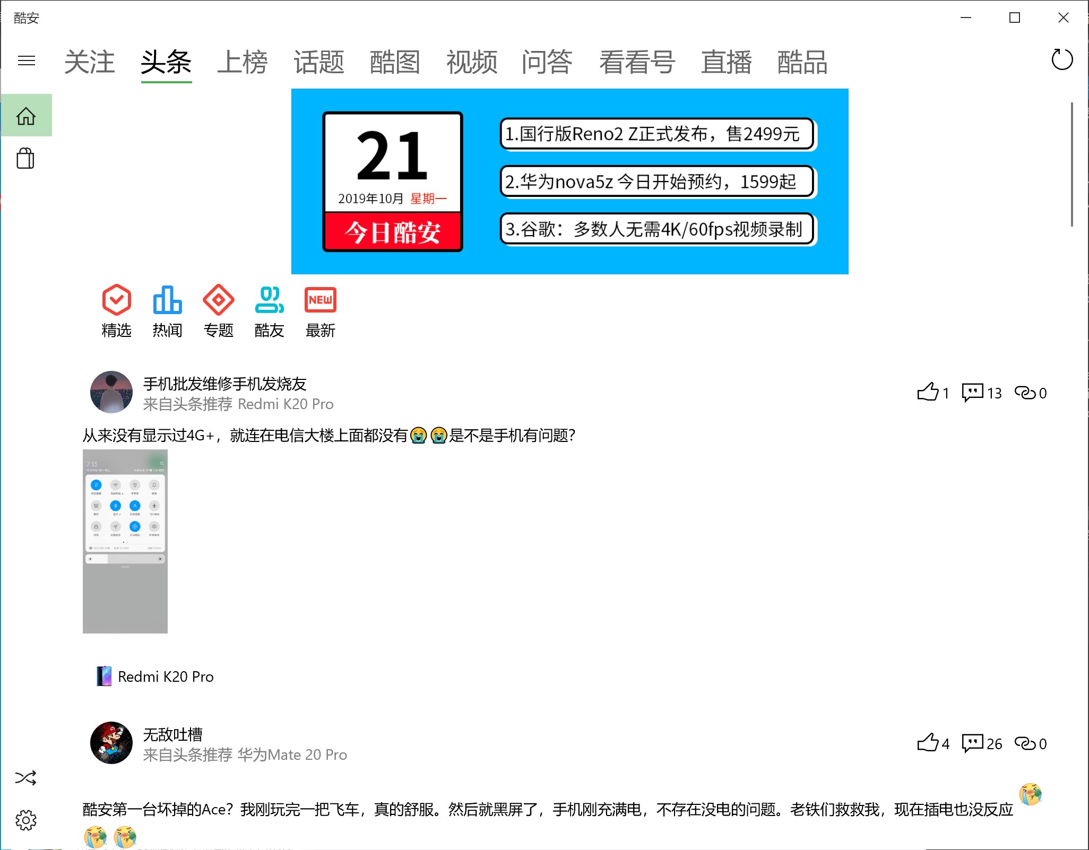Open the 问答 tab
Viewport: 1089px width, 850px height.
point(547,63)
